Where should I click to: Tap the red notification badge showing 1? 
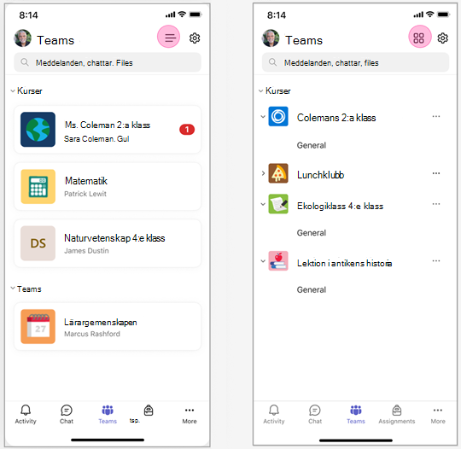(187, 130)
